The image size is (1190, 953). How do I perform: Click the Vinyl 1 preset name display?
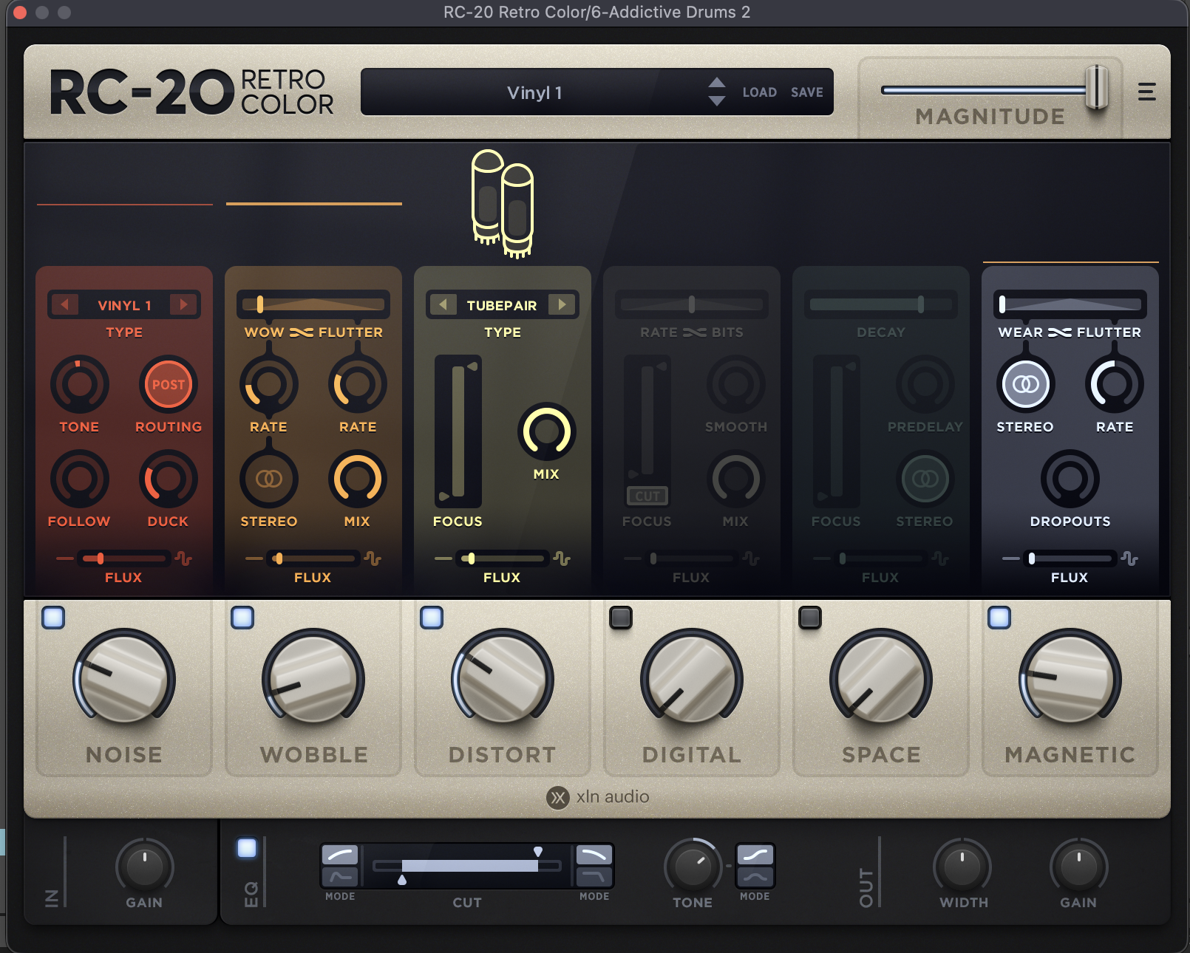coord(534,92)
